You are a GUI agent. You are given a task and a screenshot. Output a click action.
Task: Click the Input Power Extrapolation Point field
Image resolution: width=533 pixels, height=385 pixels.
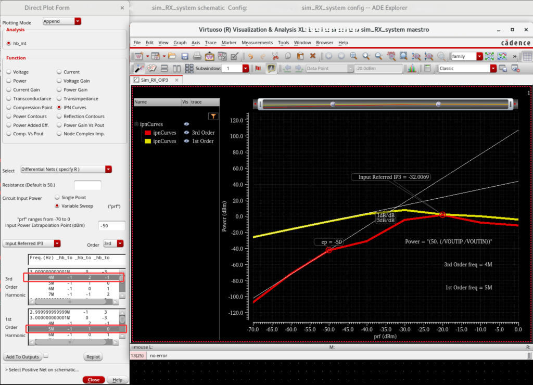[x=112, y=226]
